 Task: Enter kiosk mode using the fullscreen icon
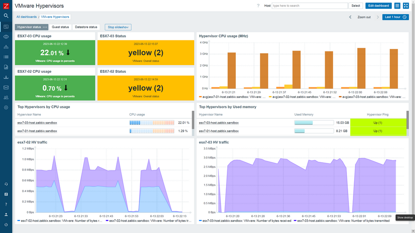pos(406,6)
